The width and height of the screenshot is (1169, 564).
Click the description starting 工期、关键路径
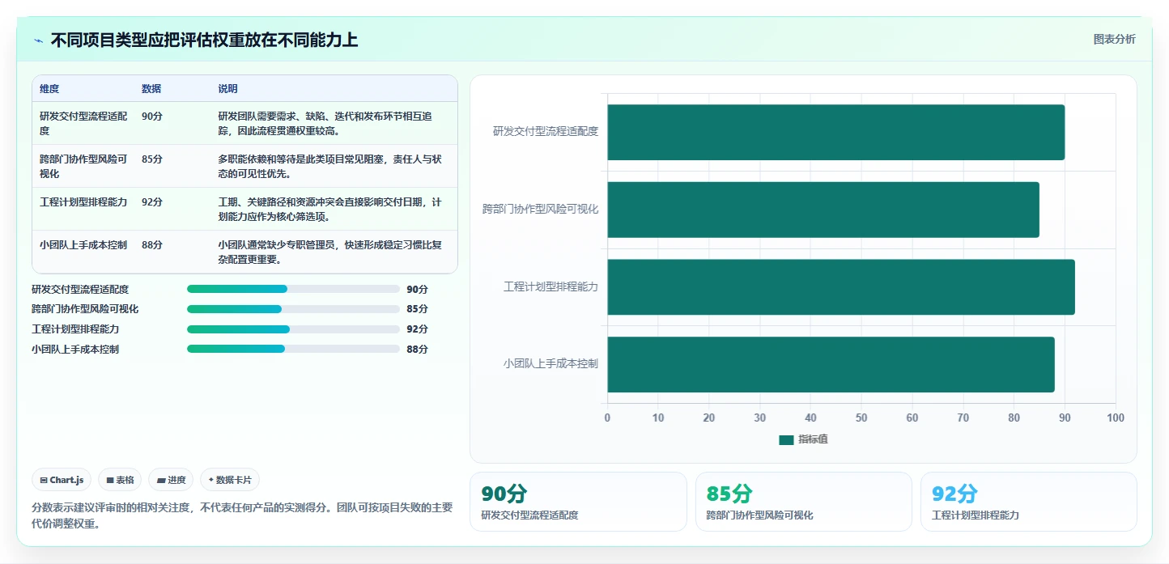330,209
